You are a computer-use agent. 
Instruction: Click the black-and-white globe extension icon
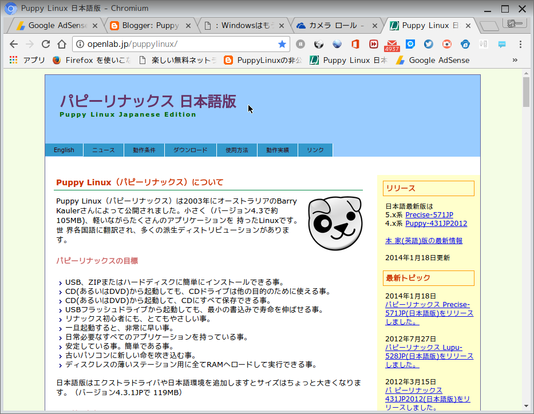tap(319, 44)
